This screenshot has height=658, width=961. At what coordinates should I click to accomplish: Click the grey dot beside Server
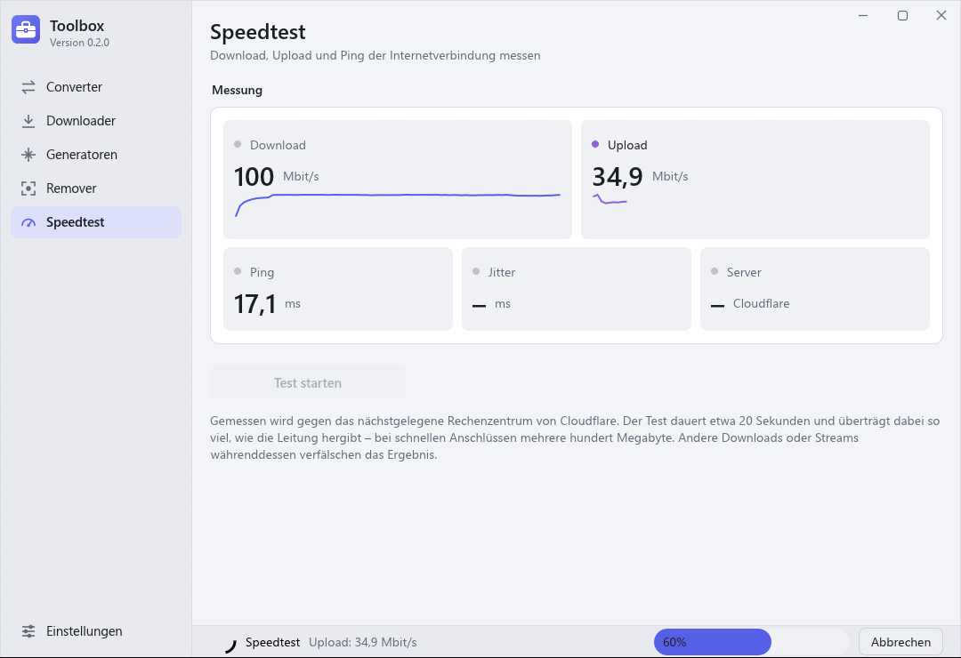tap(715, 271)
